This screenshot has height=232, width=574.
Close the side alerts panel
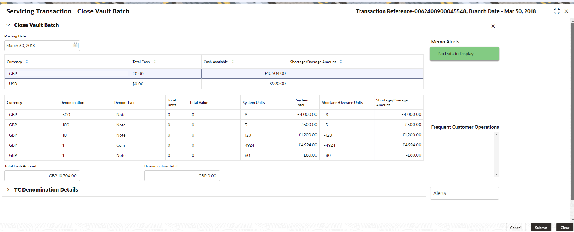493,26
